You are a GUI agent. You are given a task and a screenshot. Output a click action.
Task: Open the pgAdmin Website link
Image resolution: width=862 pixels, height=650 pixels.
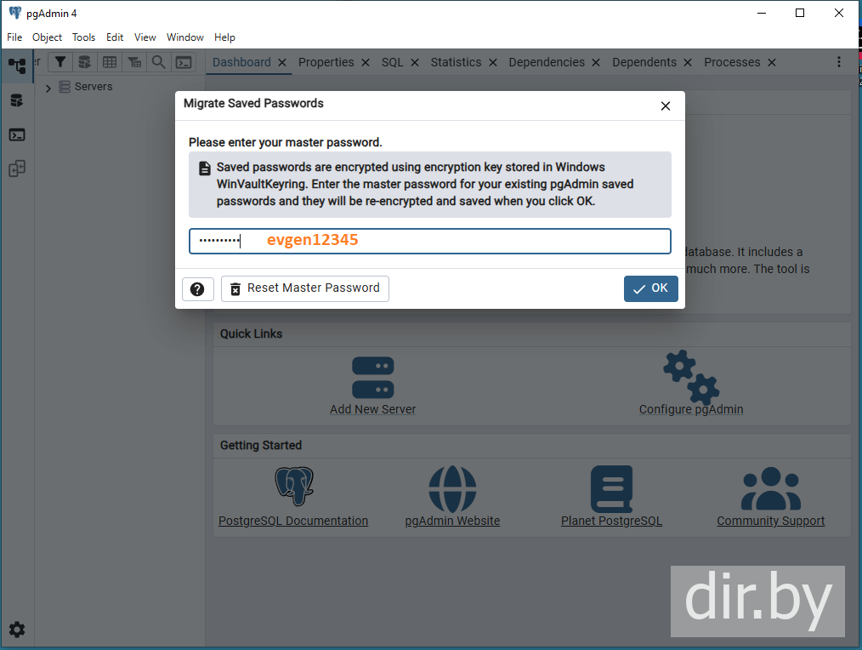coord(452,521)
